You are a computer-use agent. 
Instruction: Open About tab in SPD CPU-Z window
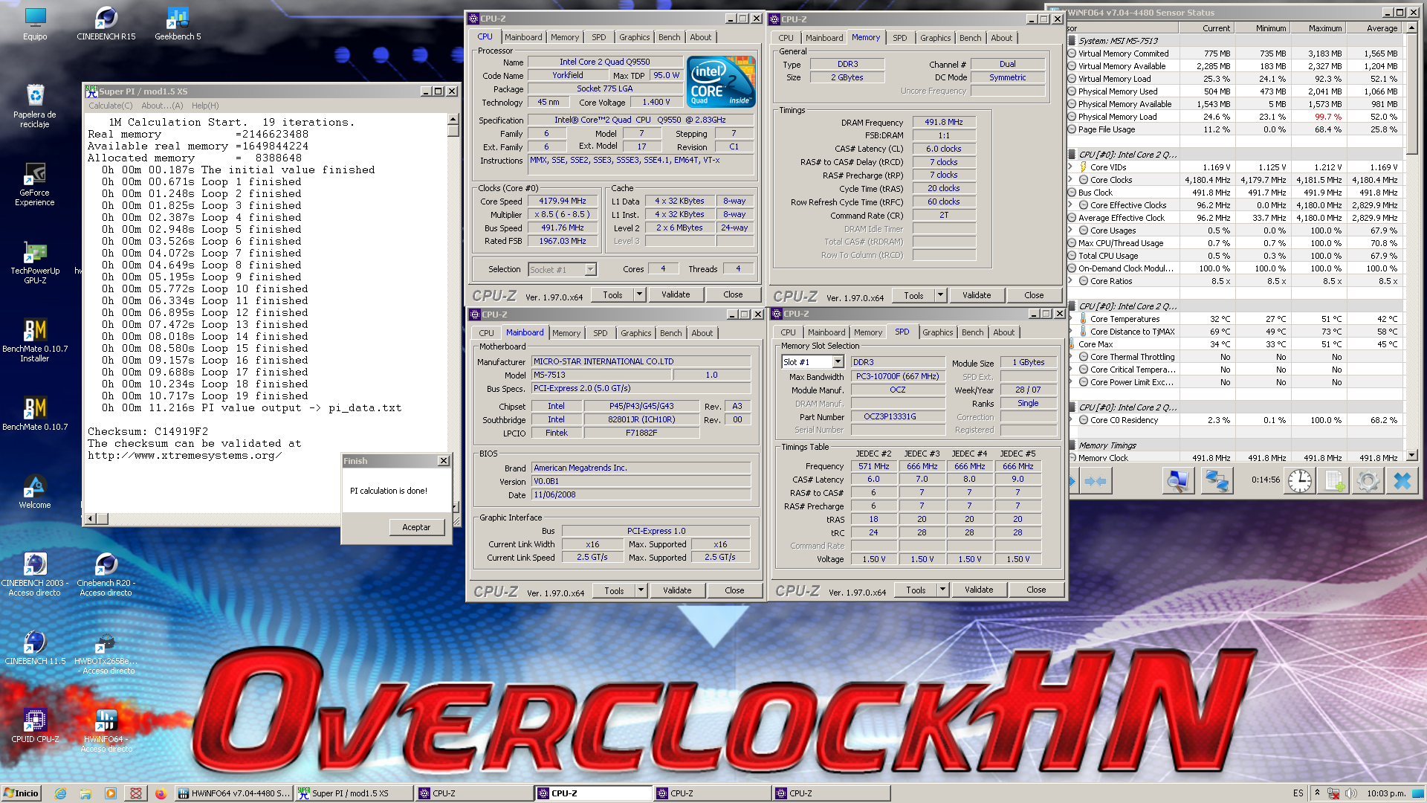1003,332
